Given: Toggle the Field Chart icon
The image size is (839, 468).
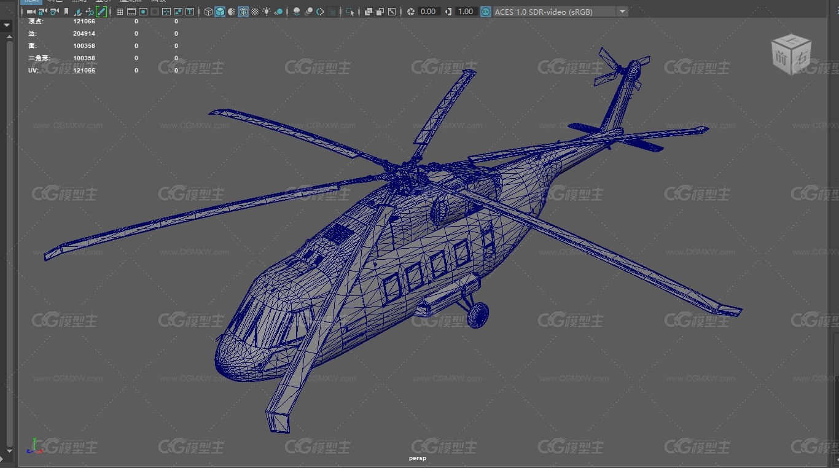Looking at the screenshot, I should coord(166,12).
